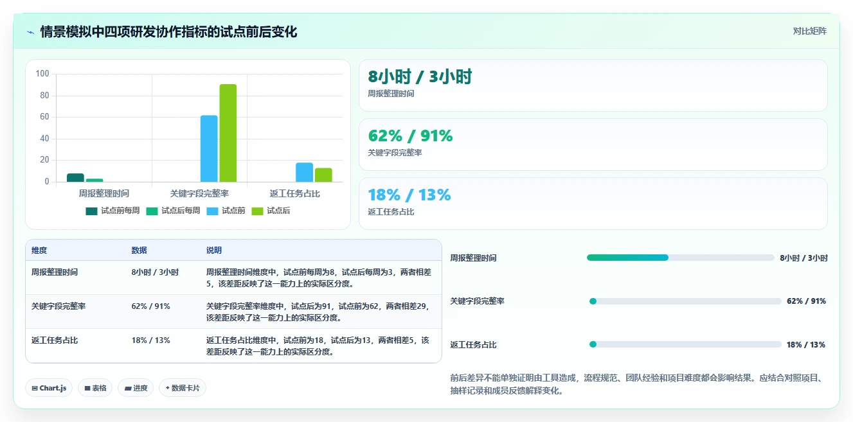Toggle the 试点前 blue legend box

pyautogui.click(x=213, y=211)
